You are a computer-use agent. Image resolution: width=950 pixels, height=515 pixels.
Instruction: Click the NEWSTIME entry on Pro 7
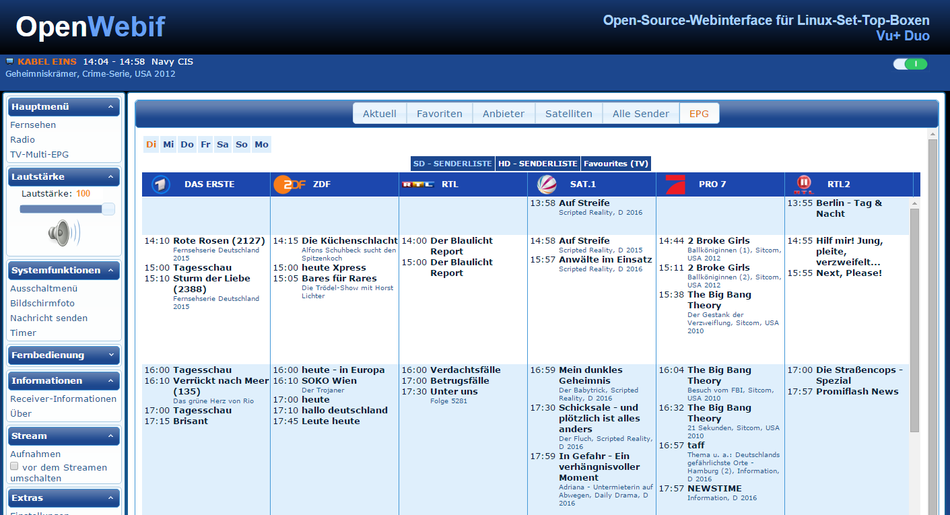coord(714,489)
